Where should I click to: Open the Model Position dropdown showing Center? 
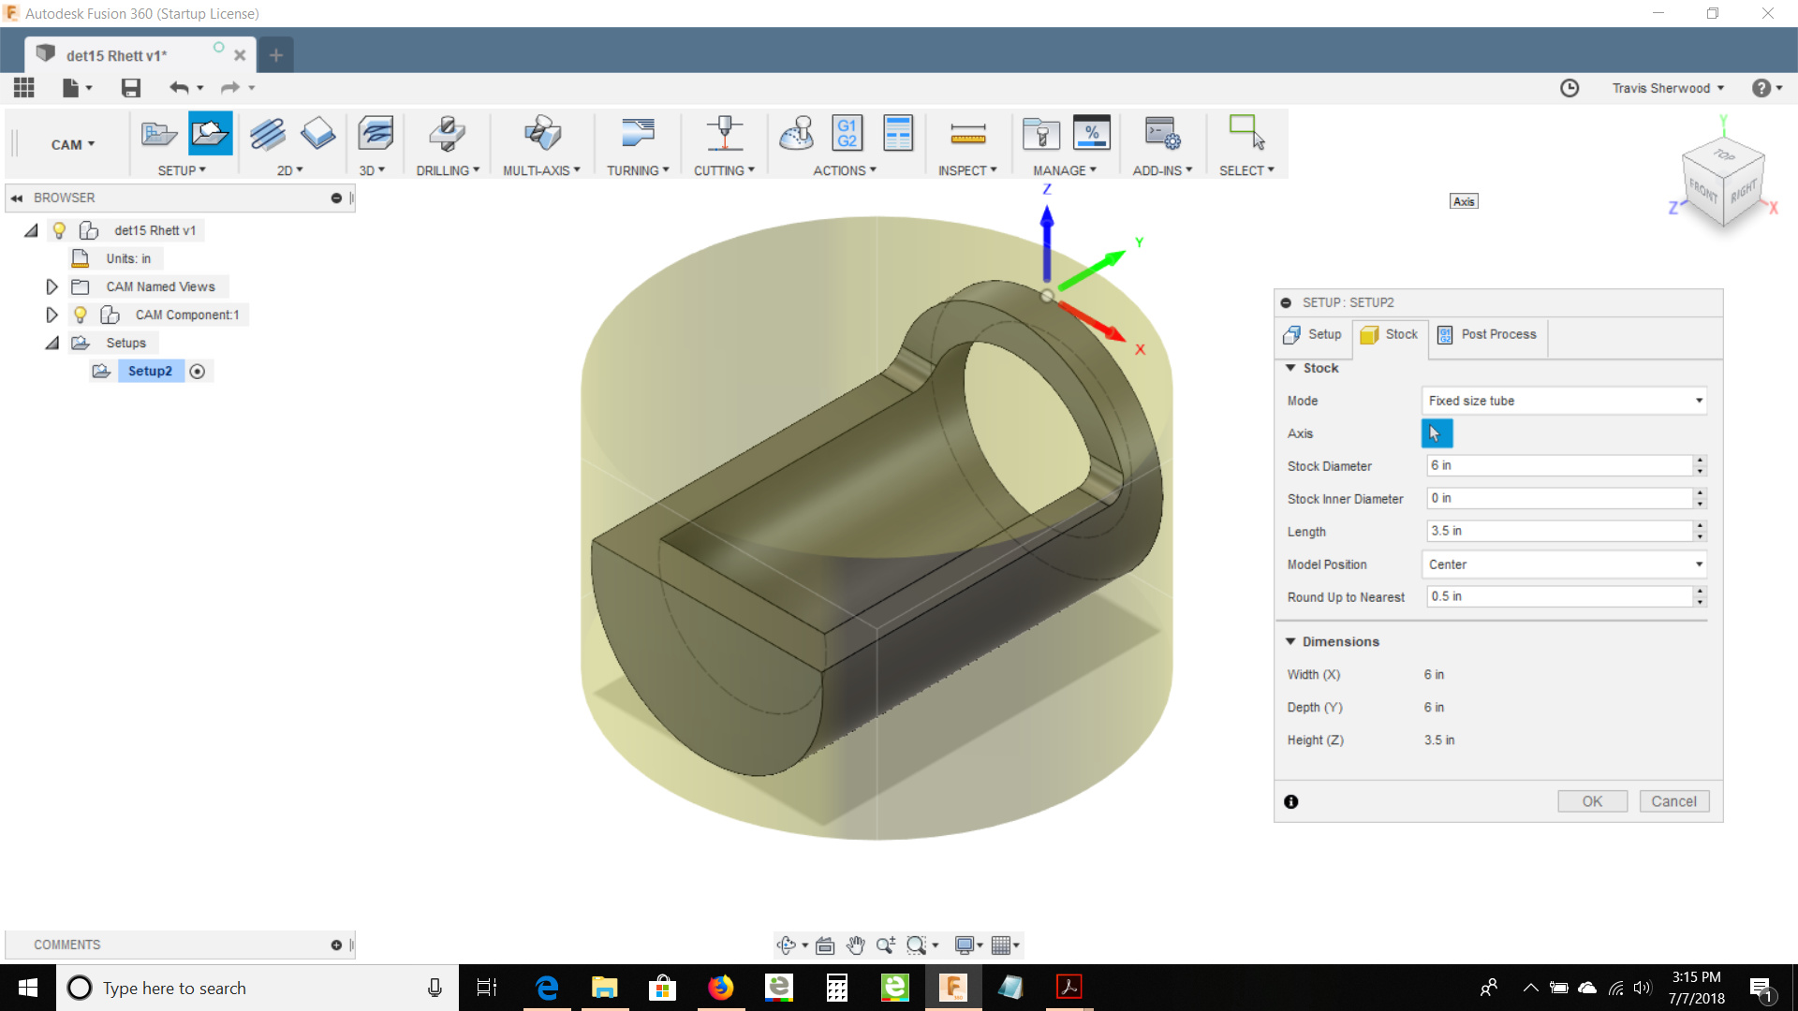pyautogui.click(x=1563, y=564)
